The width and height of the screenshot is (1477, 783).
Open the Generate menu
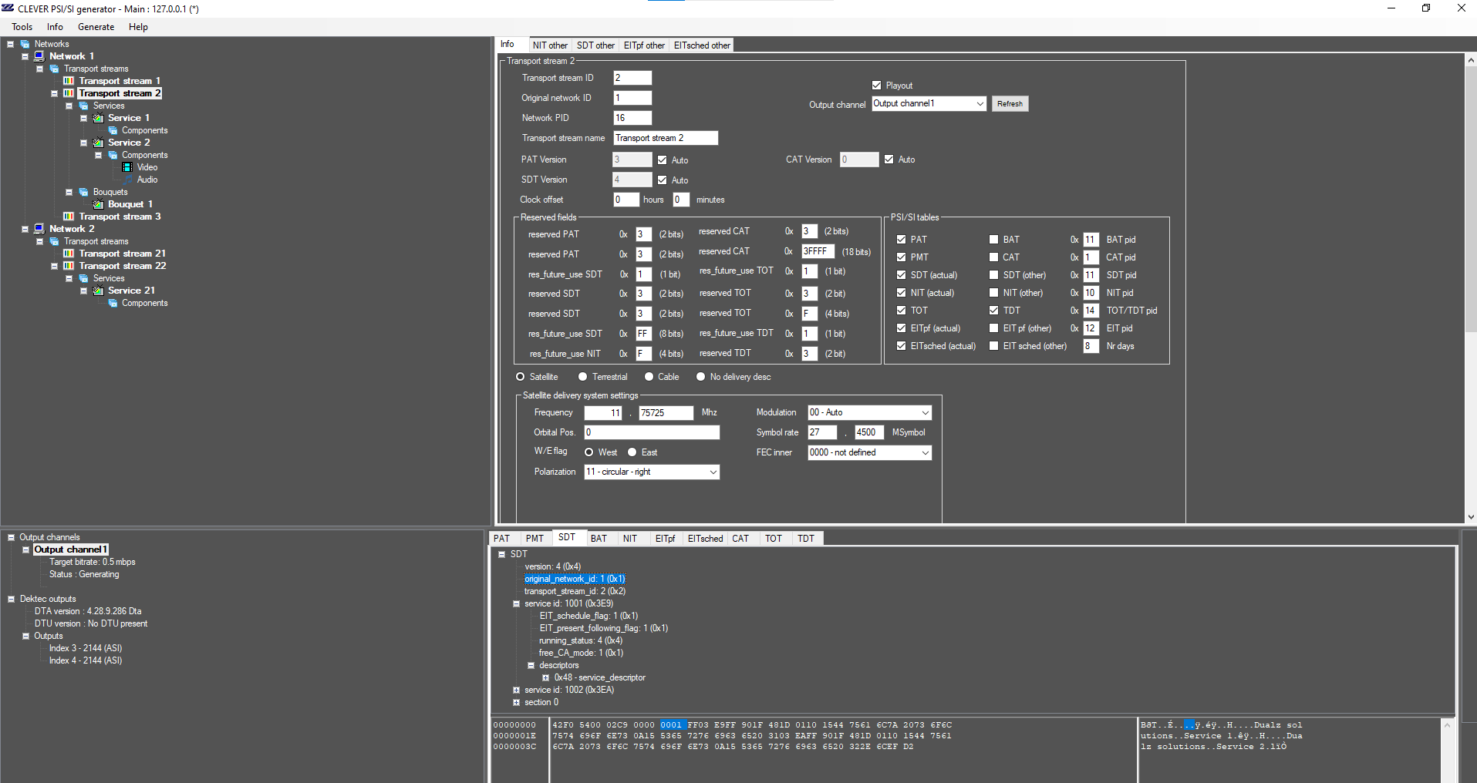(x=96, y=27)
